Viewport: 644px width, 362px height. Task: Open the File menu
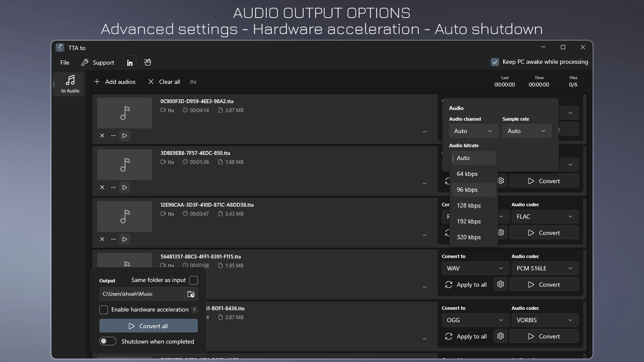click(x=65, y=62)
